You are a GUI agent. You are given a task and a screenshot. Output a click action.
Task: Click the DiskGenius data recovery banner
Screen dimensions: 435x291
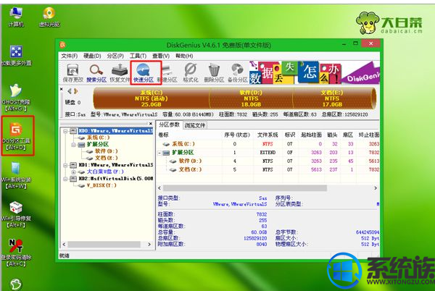coord(314,72)
